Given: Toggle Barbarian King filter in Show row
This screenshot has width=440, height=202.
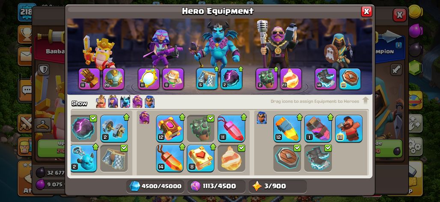Looking at the screenshot, I should tap(101, 101).
